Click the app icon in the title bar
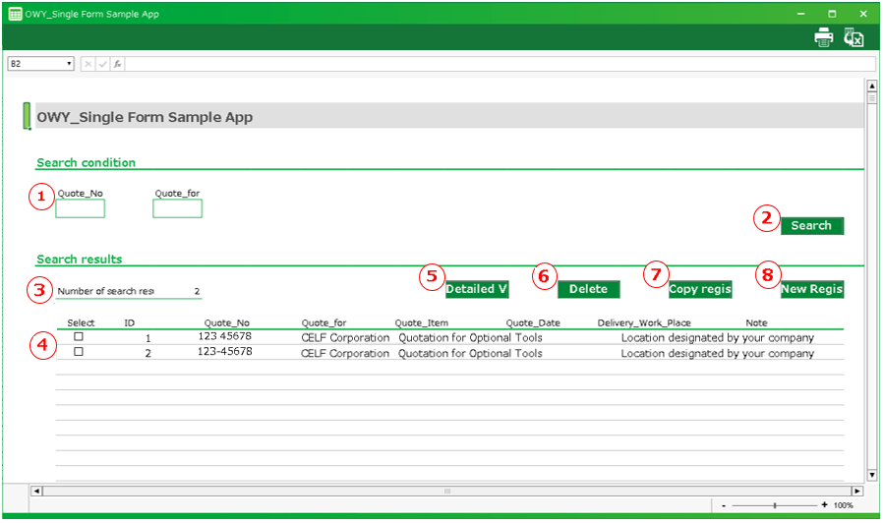 pos(15,14)
